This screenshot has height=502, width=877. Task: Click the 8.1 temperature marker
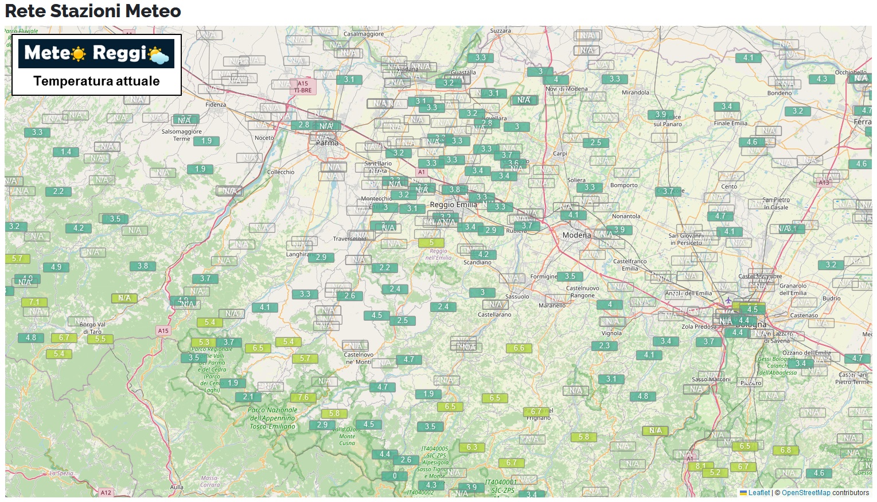coord(700,466)
